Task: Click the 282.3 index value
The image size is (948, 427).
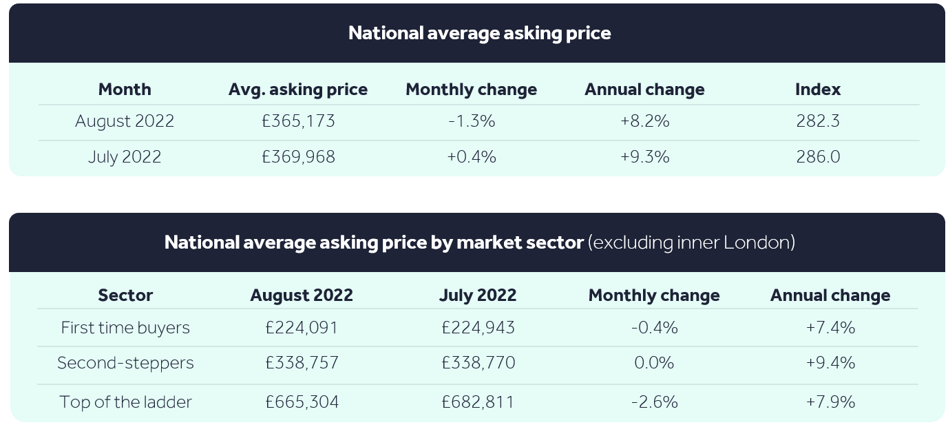Action: point(818,121)
